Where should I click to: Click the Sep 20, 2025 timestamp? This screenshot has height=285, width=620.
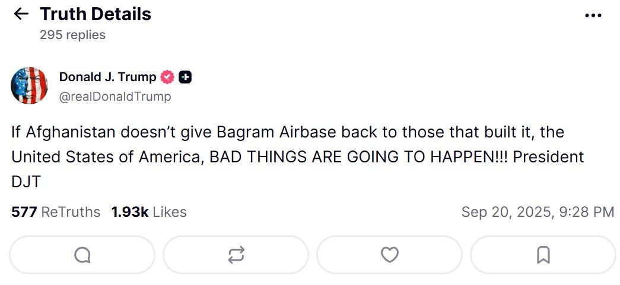(x=537, y=212)
